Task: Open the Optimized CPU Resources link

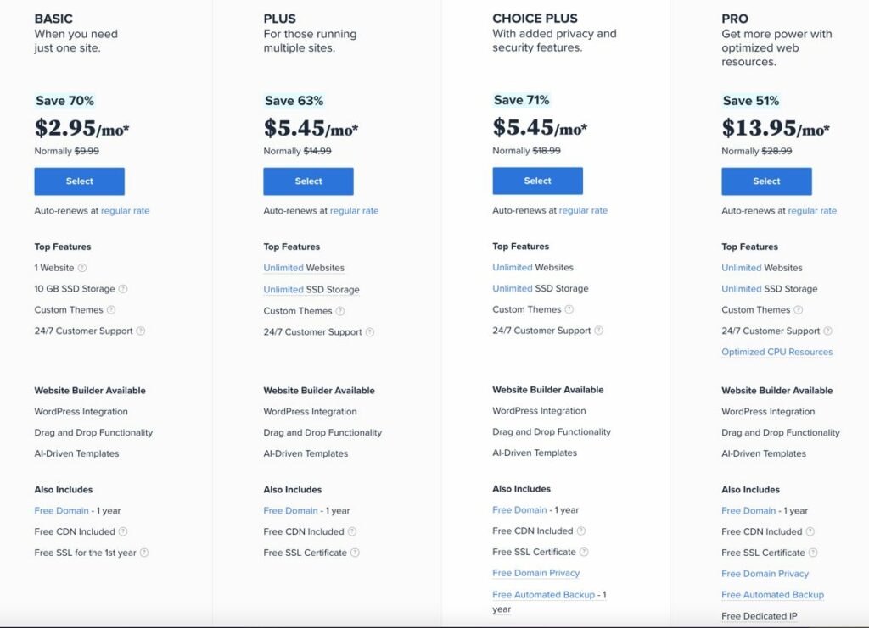Action: 777,352
